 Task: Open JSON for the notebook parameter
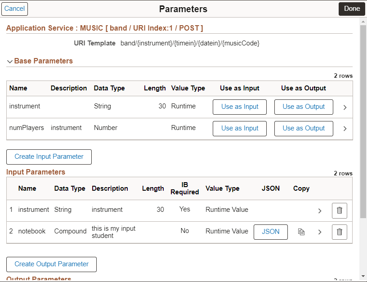270,232
